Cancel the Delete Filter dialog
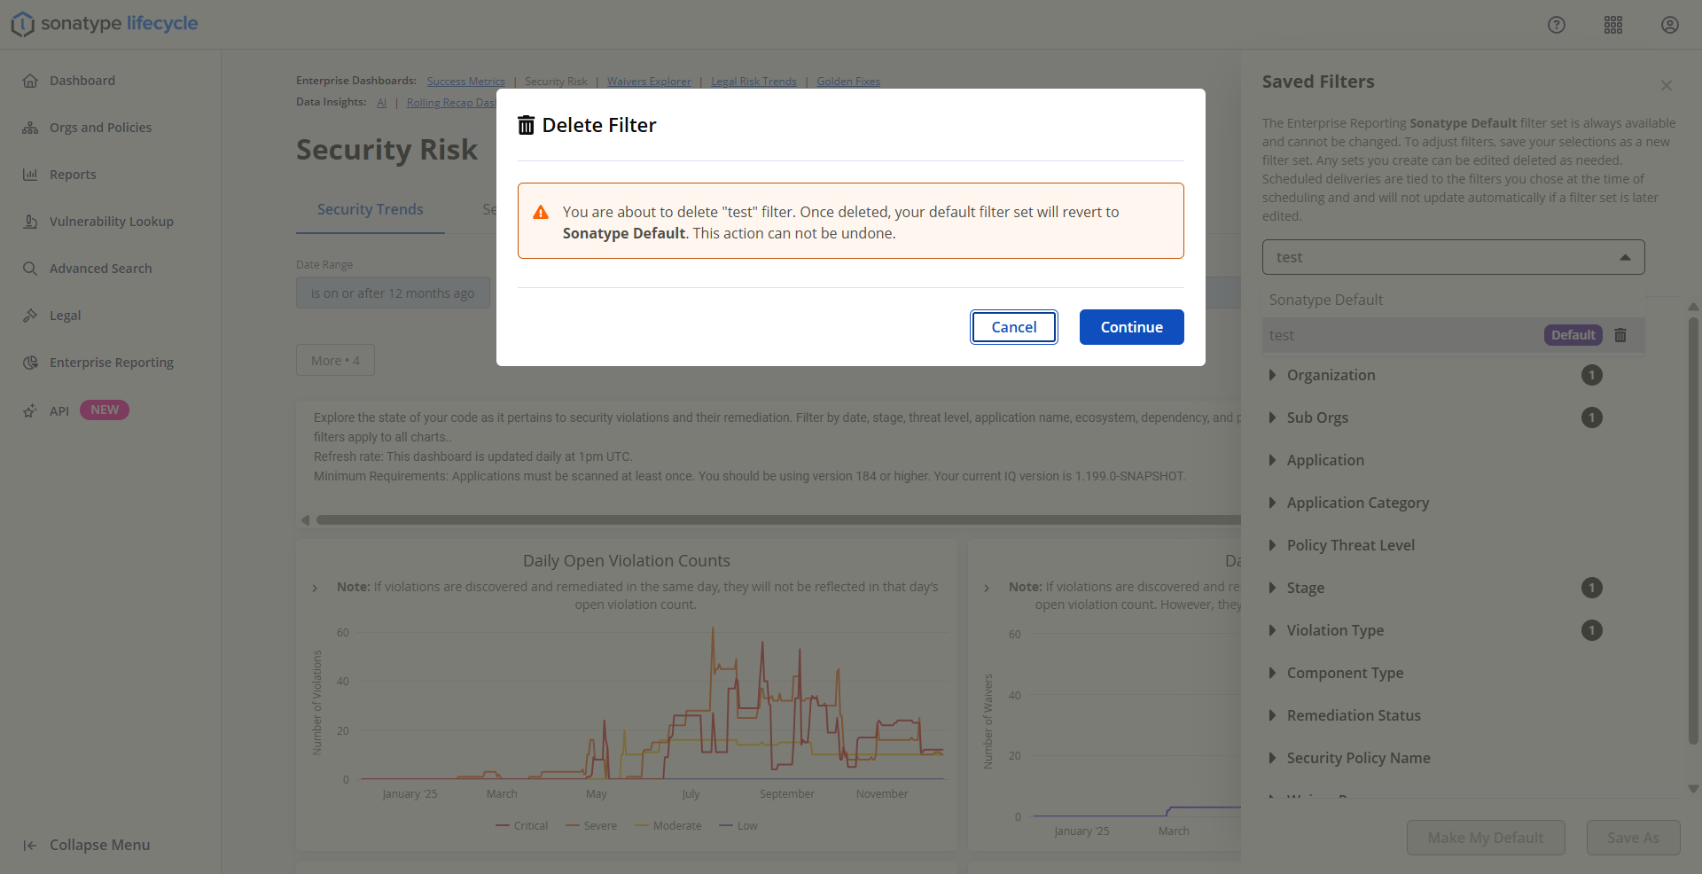This screenshot has width=1702, height=874. (x=1014, y=327)
